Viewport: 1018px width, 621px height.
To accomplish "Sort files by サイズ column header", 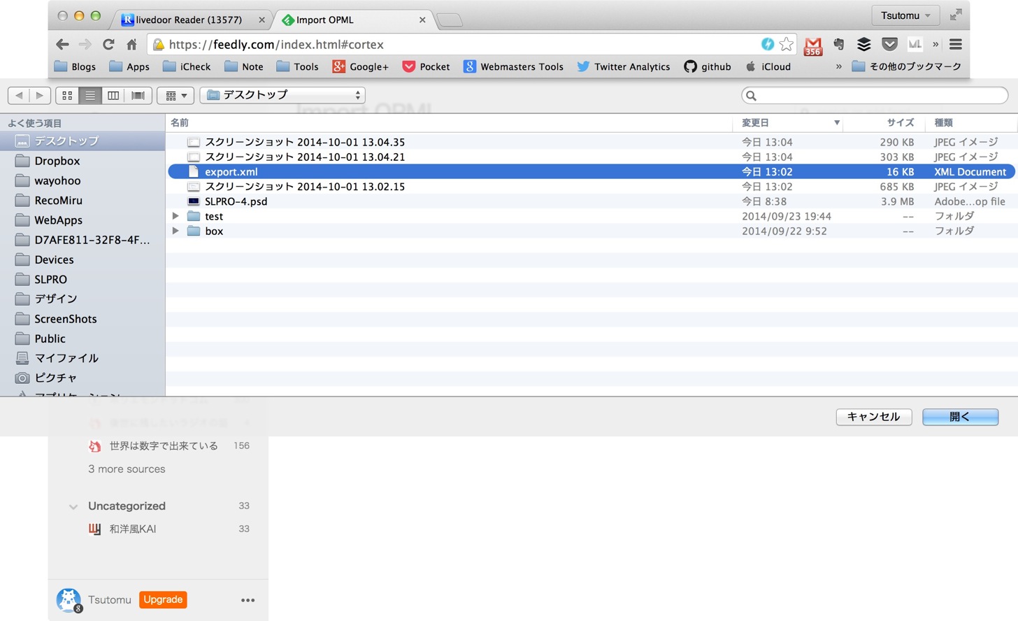I will tap(884, 122).
